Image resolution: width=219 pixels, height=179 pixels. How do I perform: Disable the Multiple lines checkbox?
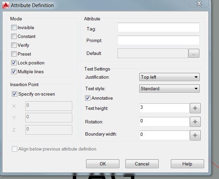[14, 72]
